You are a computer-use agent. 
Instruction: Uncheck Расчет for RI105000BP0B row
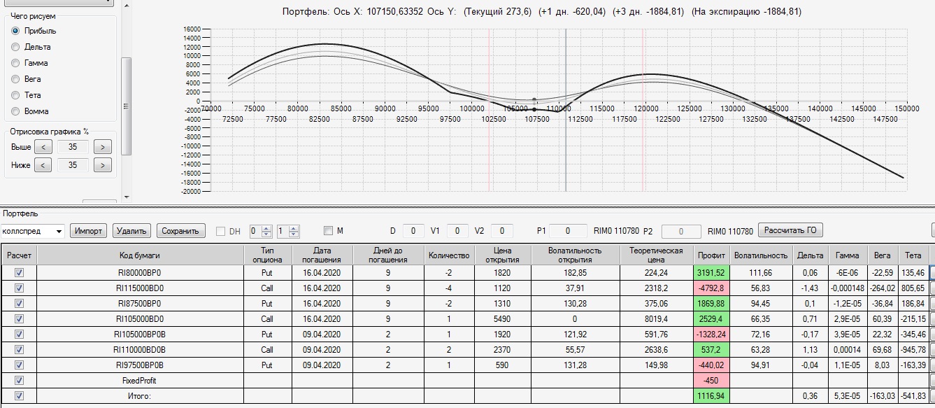pos(19,335)
